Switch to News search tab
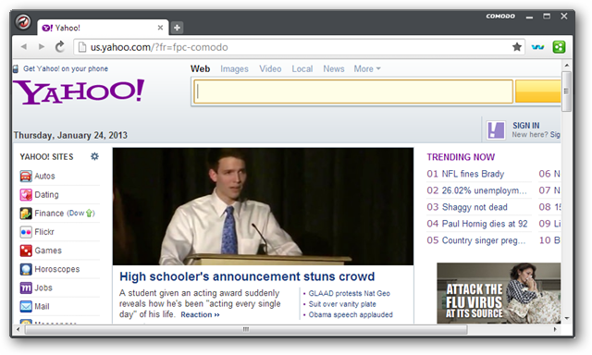The image size is (592, 355). pos(334,68)
